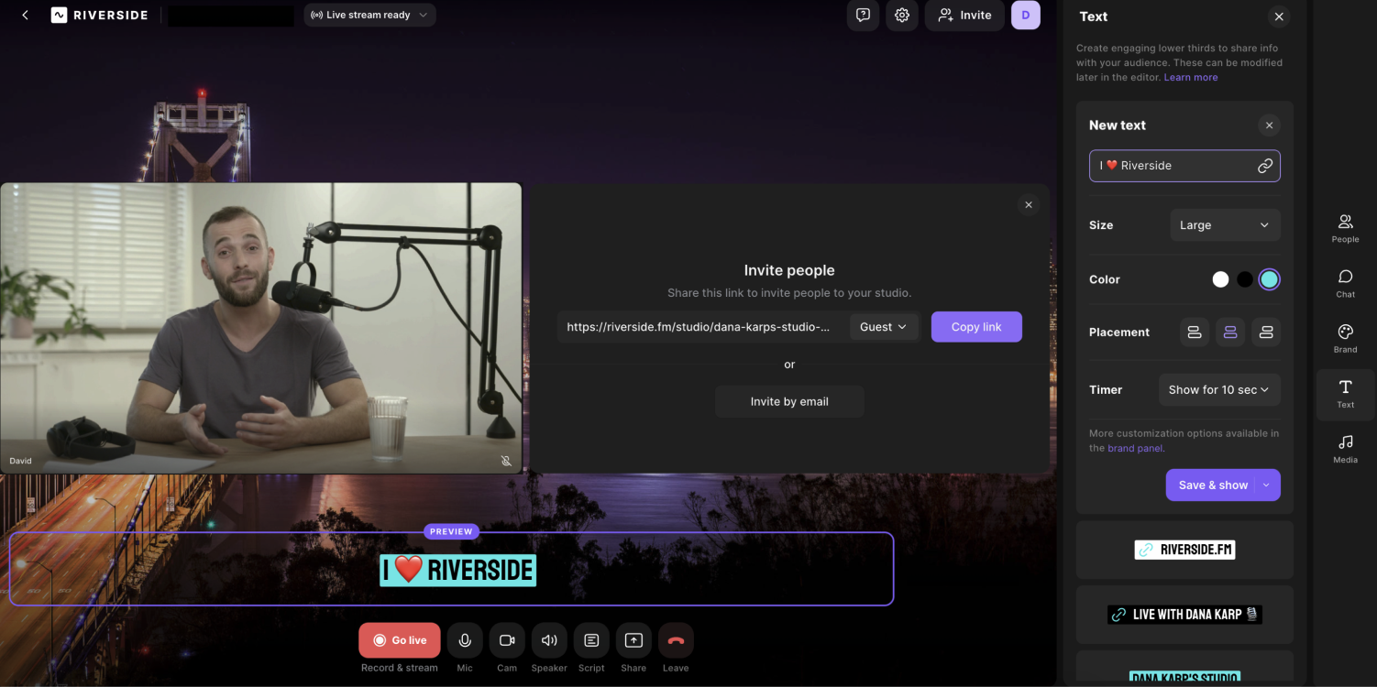Viewport: 1377px width, 687px height.
Task: Open the D profile avatar
Action: (1026, 15)
